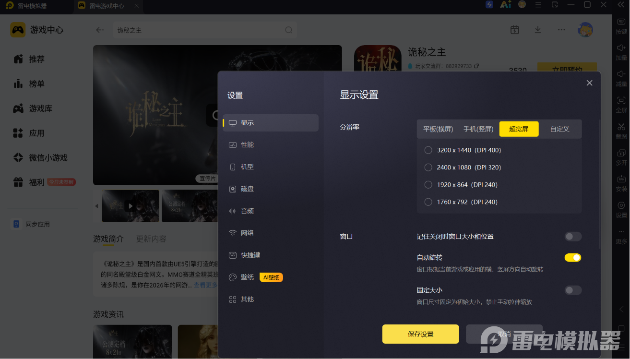
Task: Click the three-dot more options icon
Action: pyautogui.click(x=561, y=30)
